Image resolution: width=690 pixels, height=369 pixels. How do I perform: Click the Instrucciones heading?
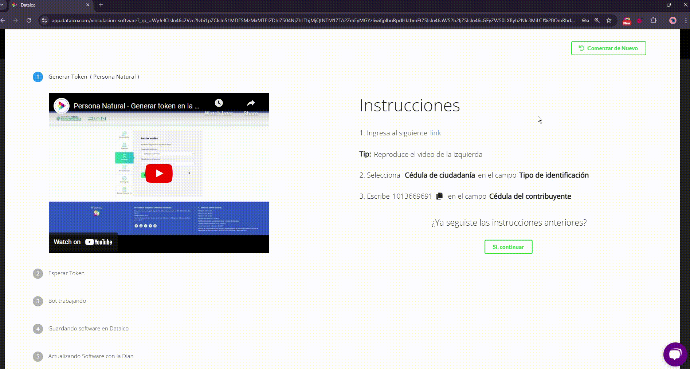tap(409, 106)
